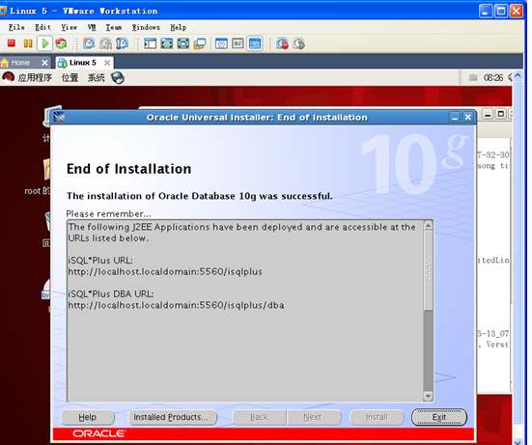Click the Next button
532x445 pixels.
313,417
